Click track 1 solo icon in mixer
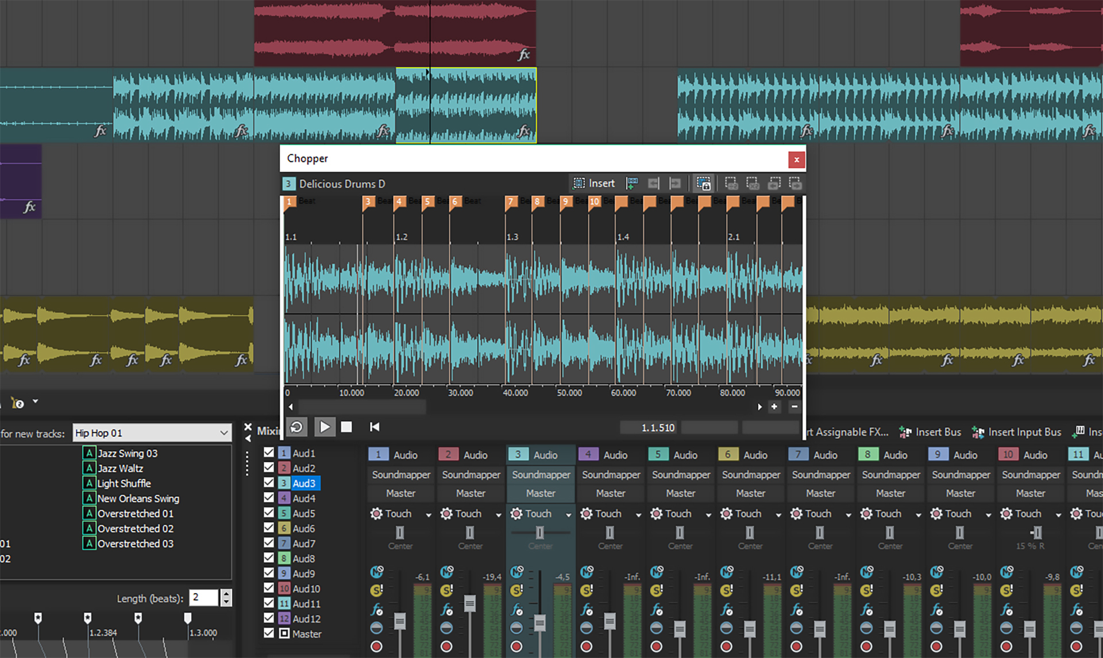Screen dimensions: 1103x658 pyautogui.click(x=376, y=590)
